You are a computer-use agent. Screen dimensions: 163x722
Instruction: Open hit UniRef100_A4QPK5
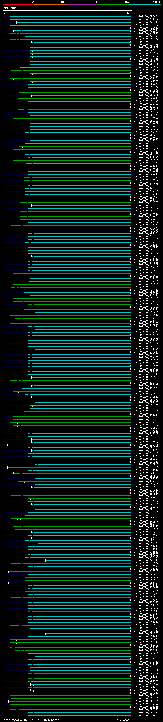(146, 36)
